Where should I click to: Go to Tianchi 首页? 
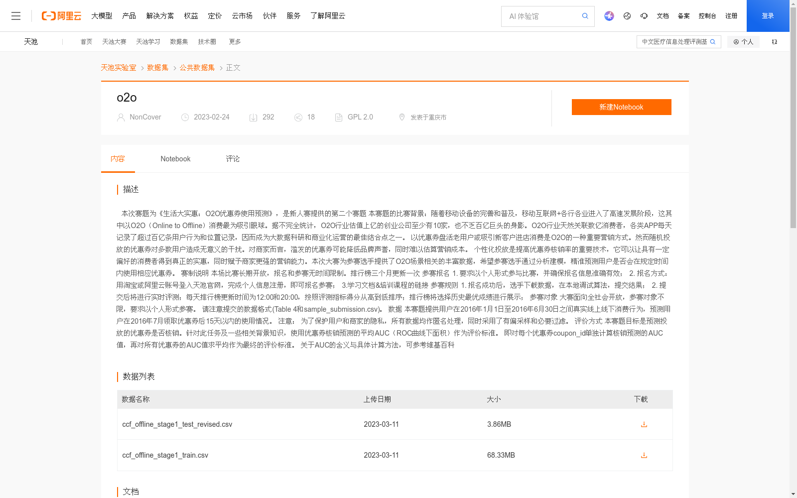[86, 42]
